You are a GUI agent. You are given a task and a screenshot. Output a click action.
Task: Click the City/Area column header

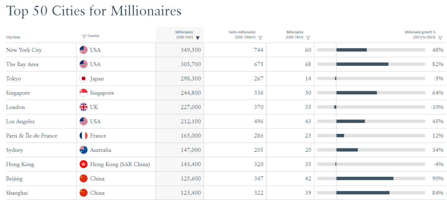[x=13, y=37]
